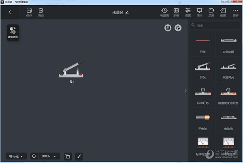Select the dry battery (干电池) component
Image resolution: width=243 pixels, height=163 pixels.
click(x=203, y=120)
